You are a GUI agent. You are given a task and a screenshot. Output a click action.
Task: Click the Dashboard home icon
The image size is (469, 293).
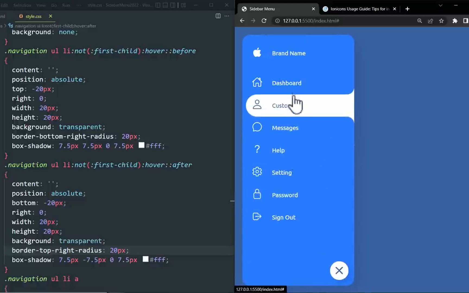coord(257,82)
